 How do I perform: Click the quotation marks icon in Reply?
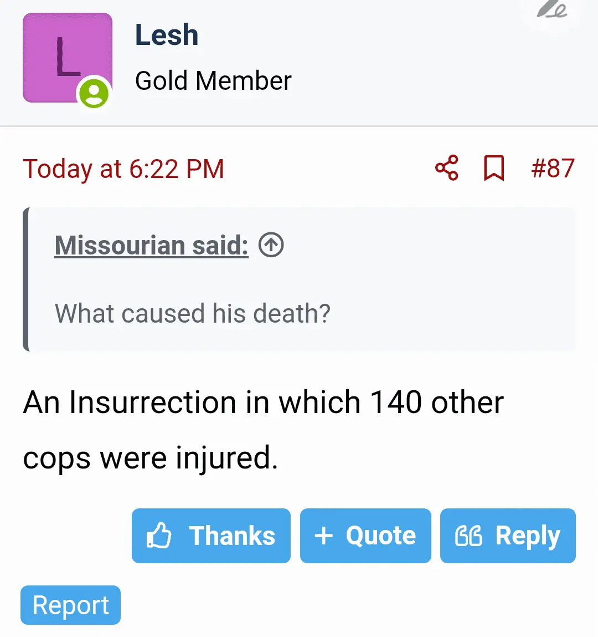[x=468, y=536]
